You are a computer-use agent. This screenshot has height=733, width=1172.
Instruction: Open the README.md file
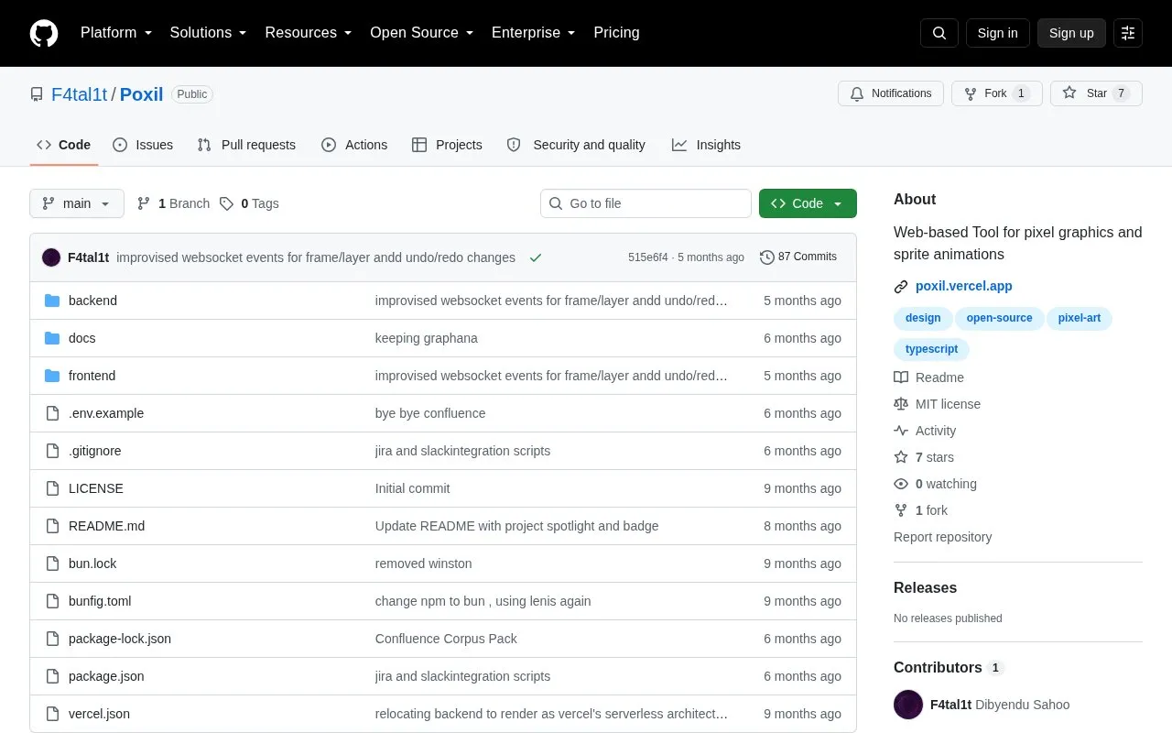tap(106, 526)
